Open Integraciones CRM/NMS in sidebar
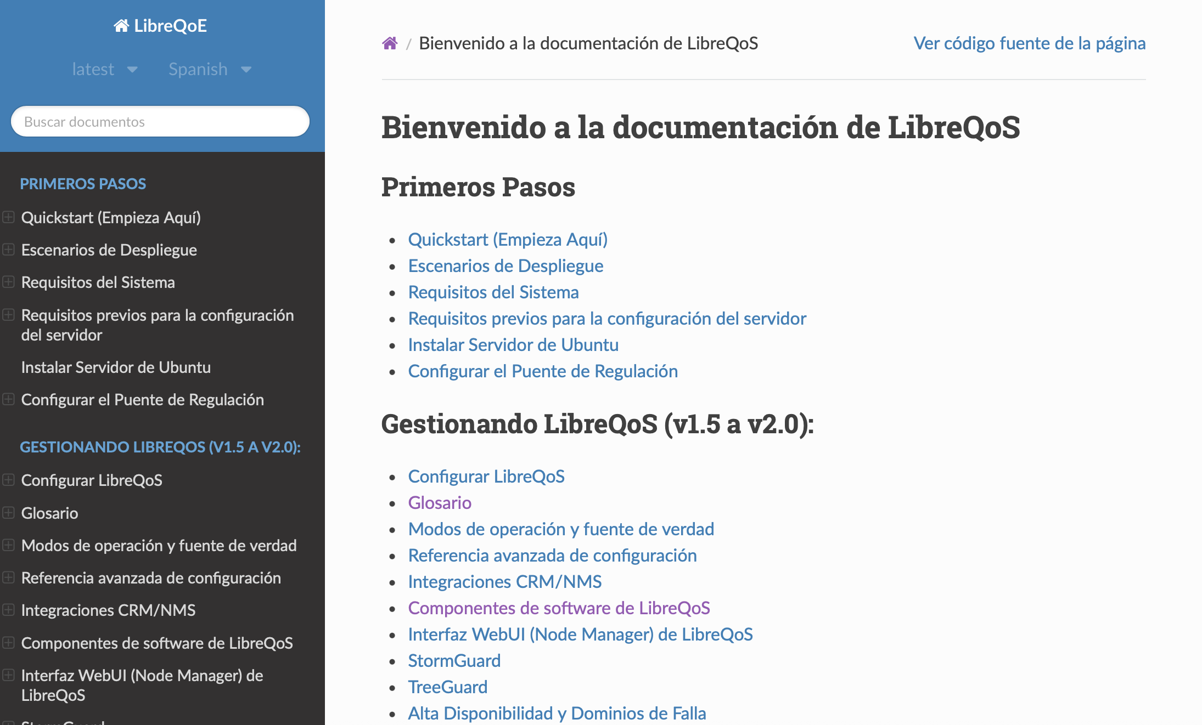The height and width of the screenshot is (725, 1202). tap(109, 610)
